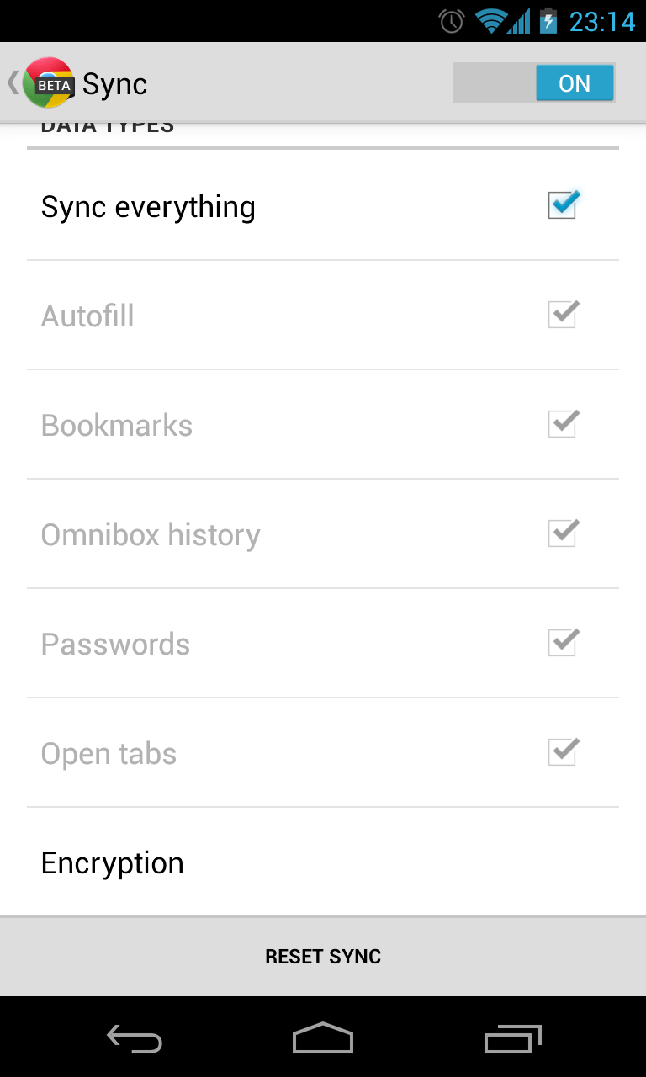Tap the Chrome Beta app icon
Image resolution: width=646 pixels, height=1077 pixels.
coord(48,82)
